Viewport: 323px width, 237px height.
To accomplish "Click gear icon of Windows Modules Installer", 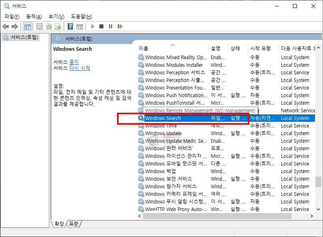I will (141, 65).
